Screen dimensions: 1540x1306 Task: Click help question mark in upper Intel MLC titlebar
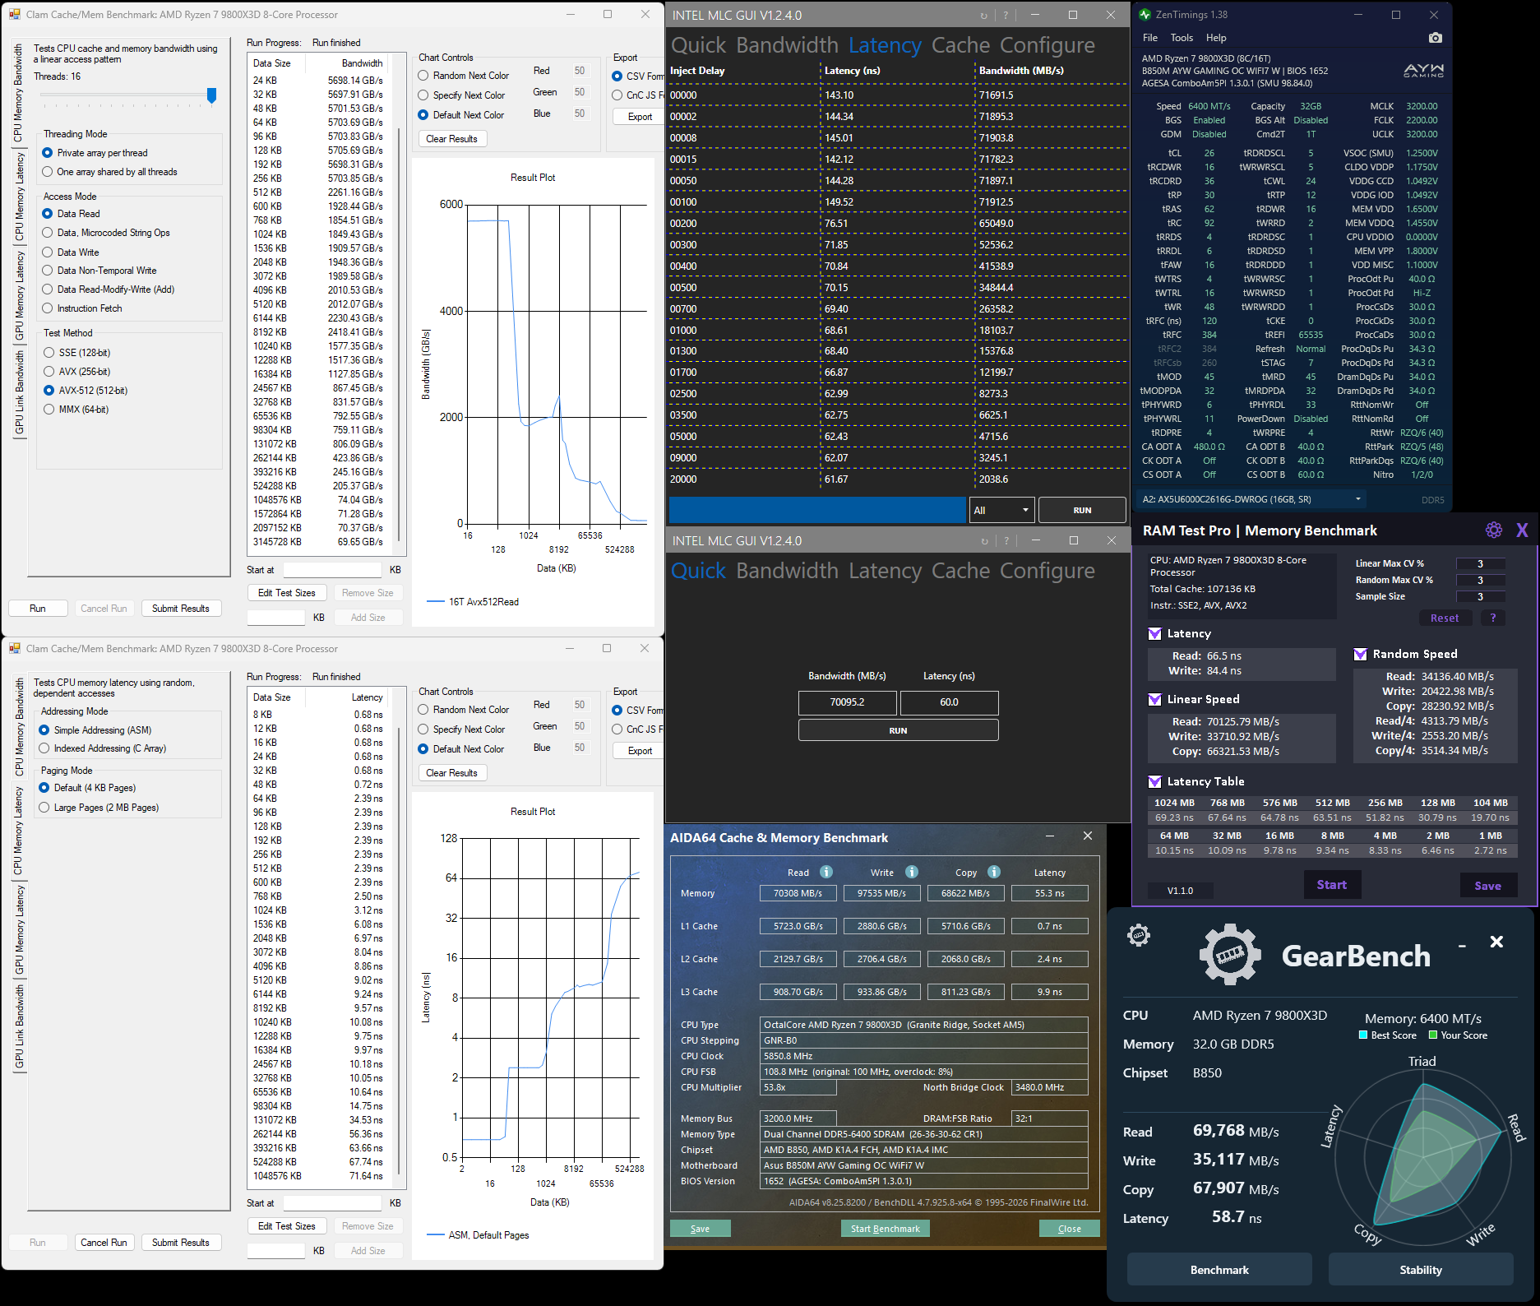1005,16
